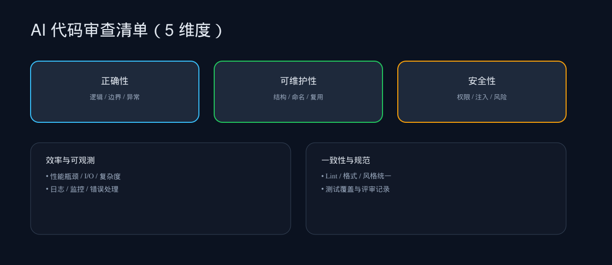
Task: Select the "安全性" card heading
Action: pos(482,81)
